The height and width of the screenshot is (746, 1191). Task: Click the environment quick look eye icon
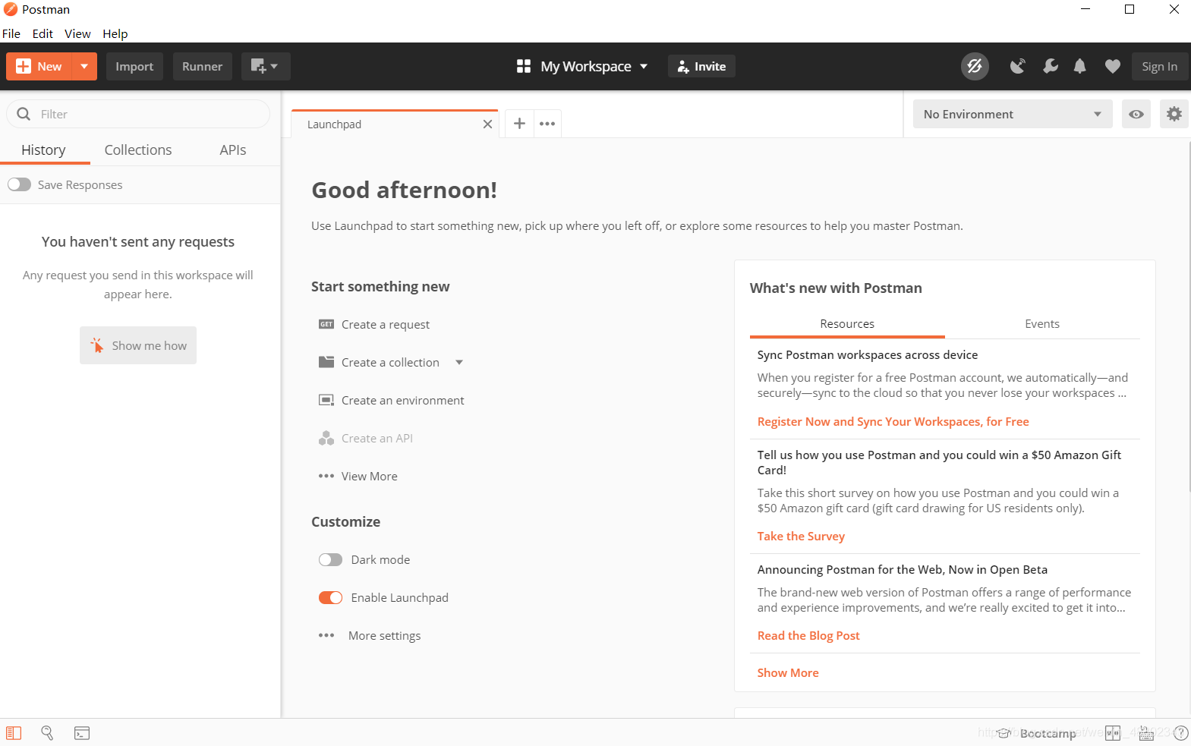pos(1136,114)
